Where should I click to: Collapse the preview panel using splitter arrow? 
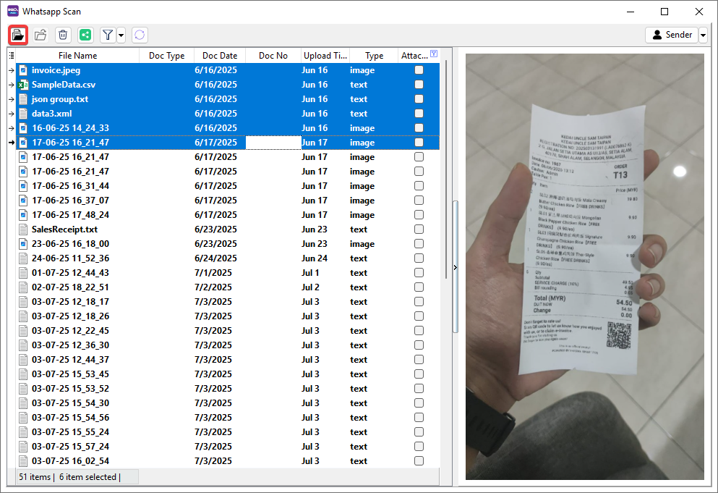click(455, 267)
